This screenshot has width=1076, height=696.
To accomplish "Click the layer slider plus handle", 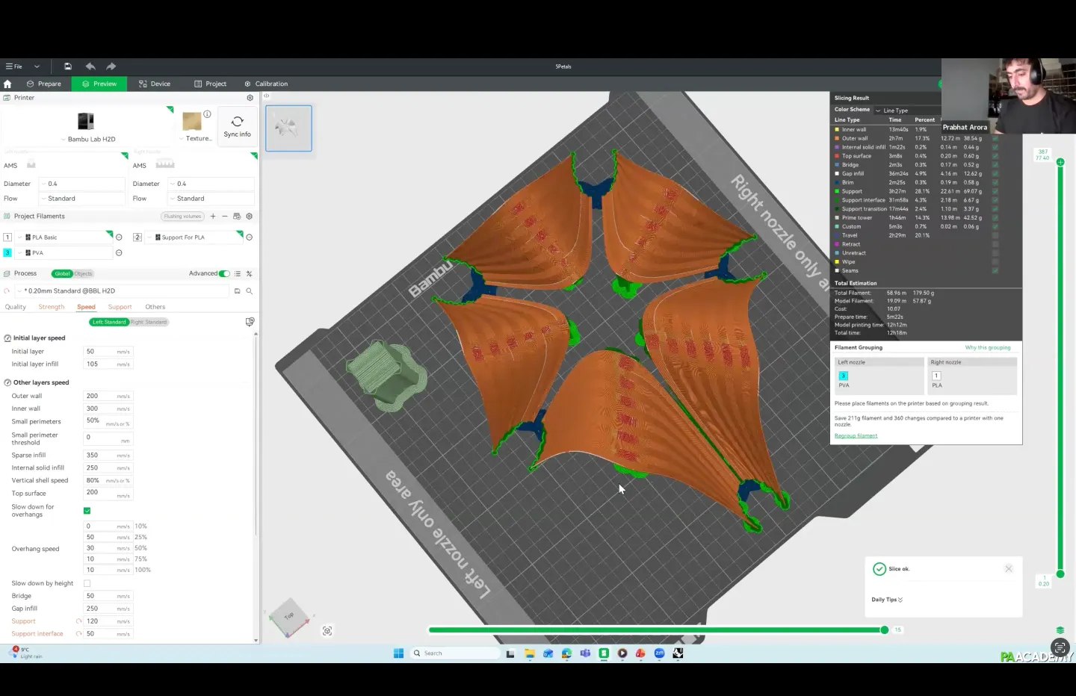I will 1060,162.
